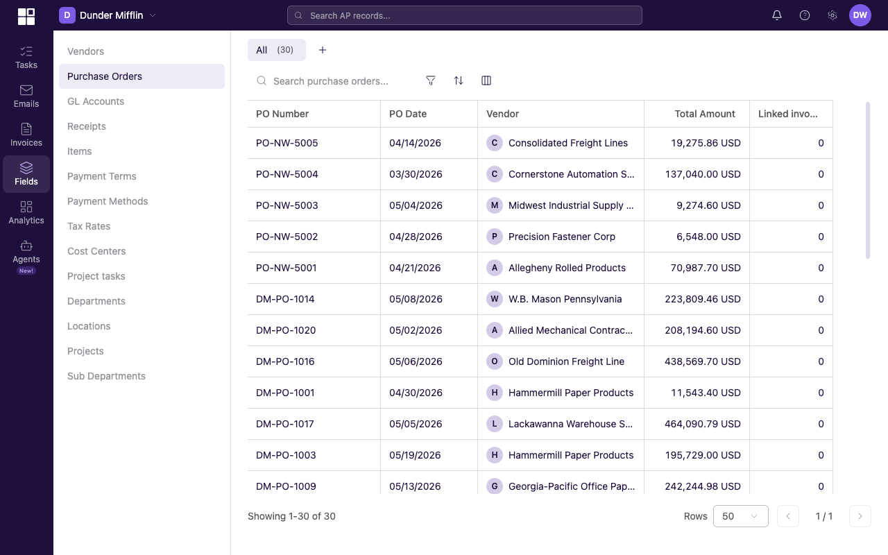
Task: Open Projects menu item
Action: 142,351
